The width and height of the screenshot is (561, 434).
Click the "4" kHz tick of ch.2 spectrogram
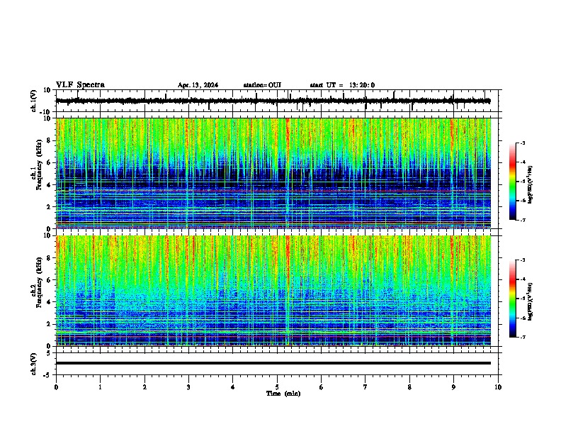(50, 302)
